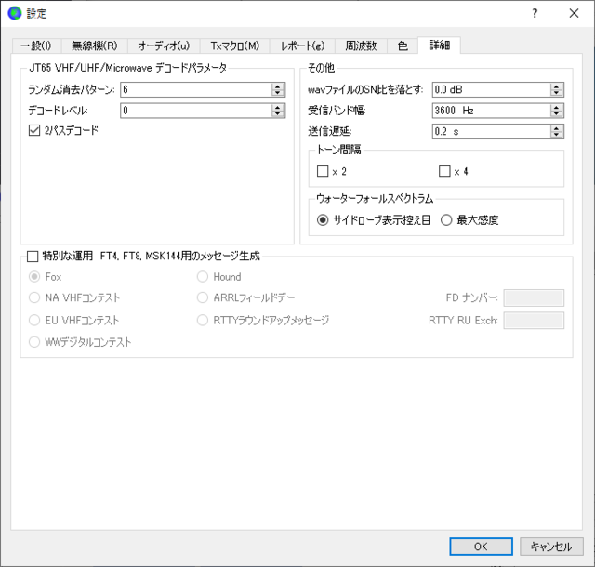Switch to the 周波数 tab
The image size is (595, 567).
(361, 46)
